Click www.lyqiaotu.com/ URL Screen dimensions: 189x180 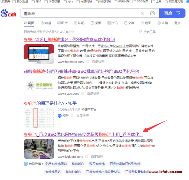point(70,157)
